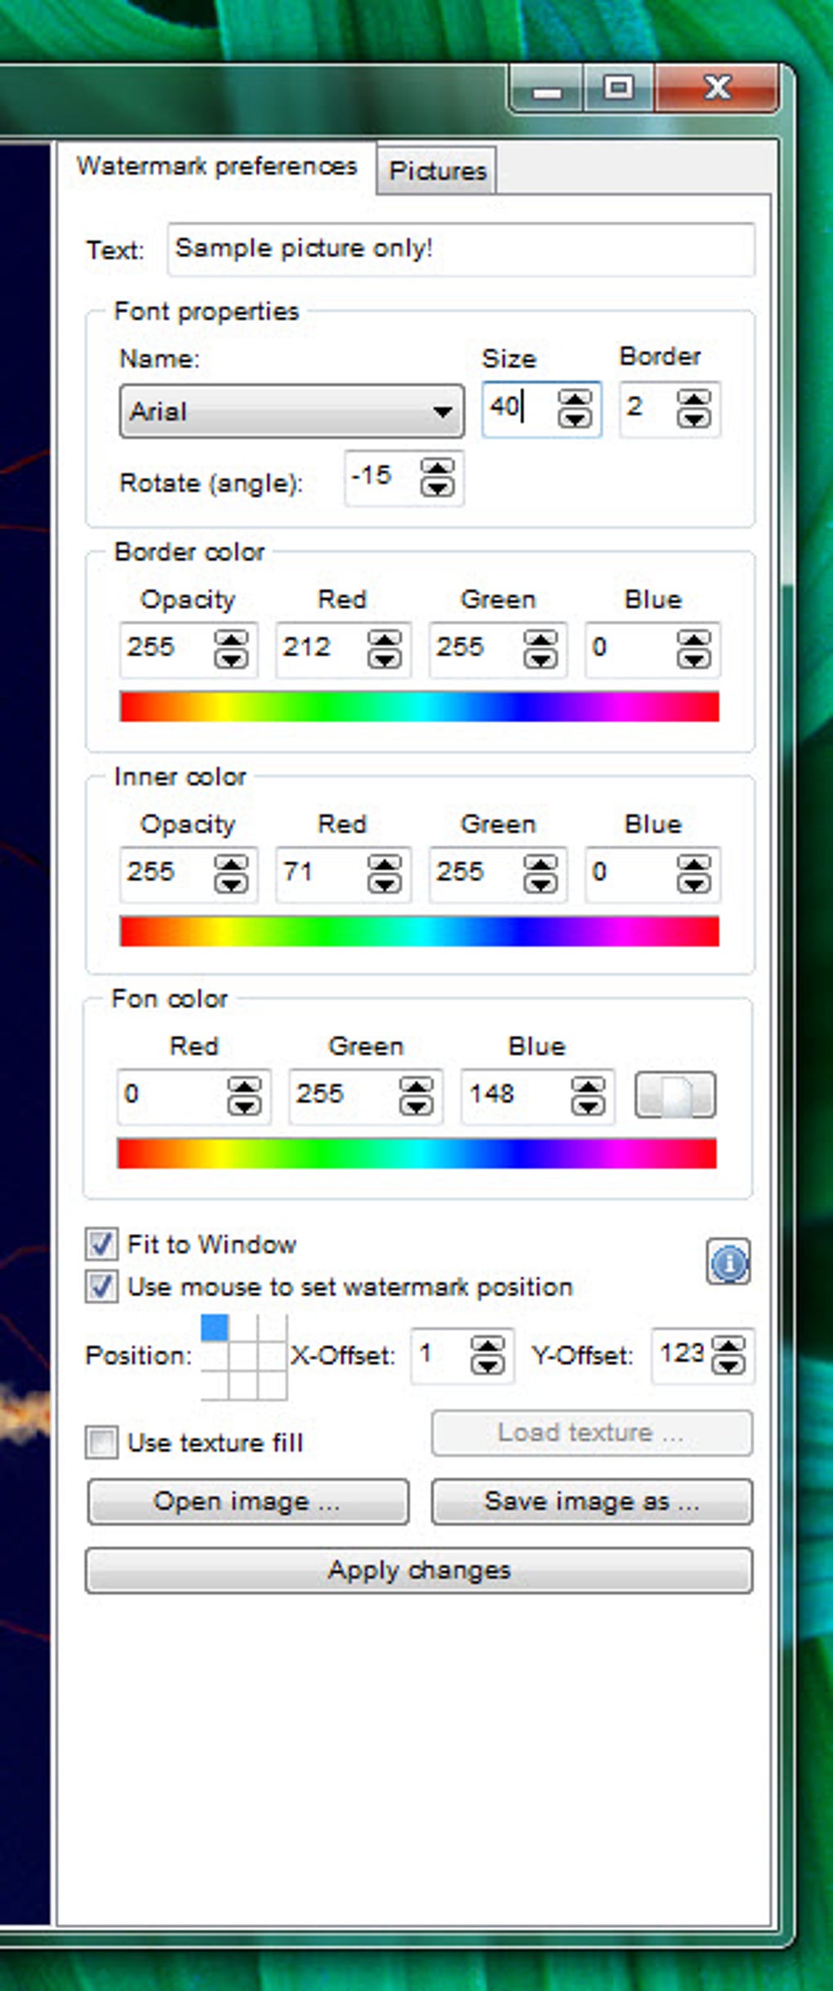This screenshot has height=1991, width=833.
Task: Click the Save image as button
Action: coord(591,1501)
